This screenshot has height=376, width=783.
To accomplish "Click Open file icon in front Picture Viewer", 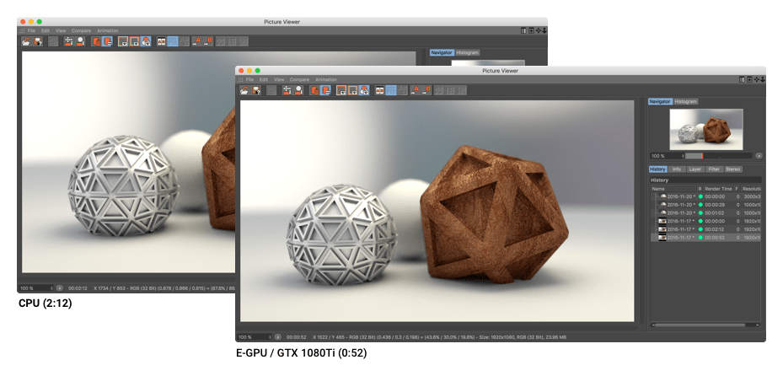I will coord(244,90).
